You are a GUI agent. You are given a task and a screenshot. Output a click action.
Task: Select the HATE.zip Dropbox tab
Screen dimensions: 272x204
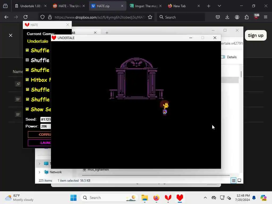[108, 6]
